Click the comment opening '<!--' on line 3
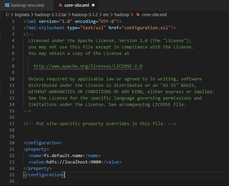 28,34
